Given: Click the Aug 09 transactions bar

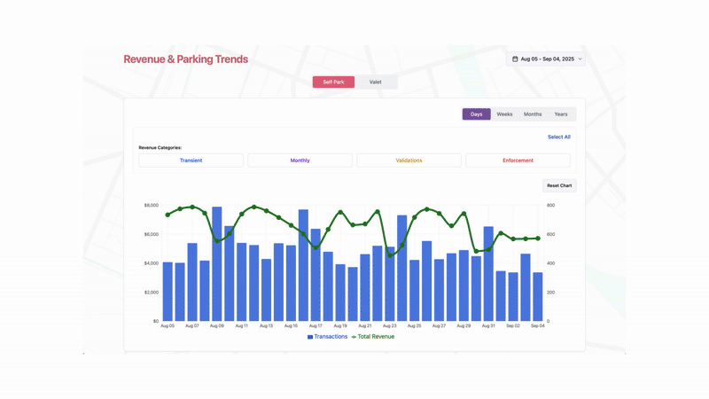Looking at the screenshot, I should [217, 266].
